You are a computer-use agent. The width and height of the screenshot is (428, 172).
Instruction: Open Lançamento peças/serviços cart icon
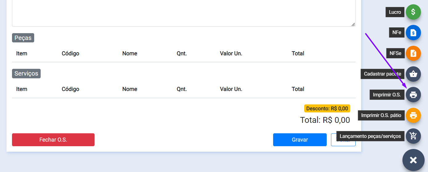pyautogui.click(x=413, y=136)
